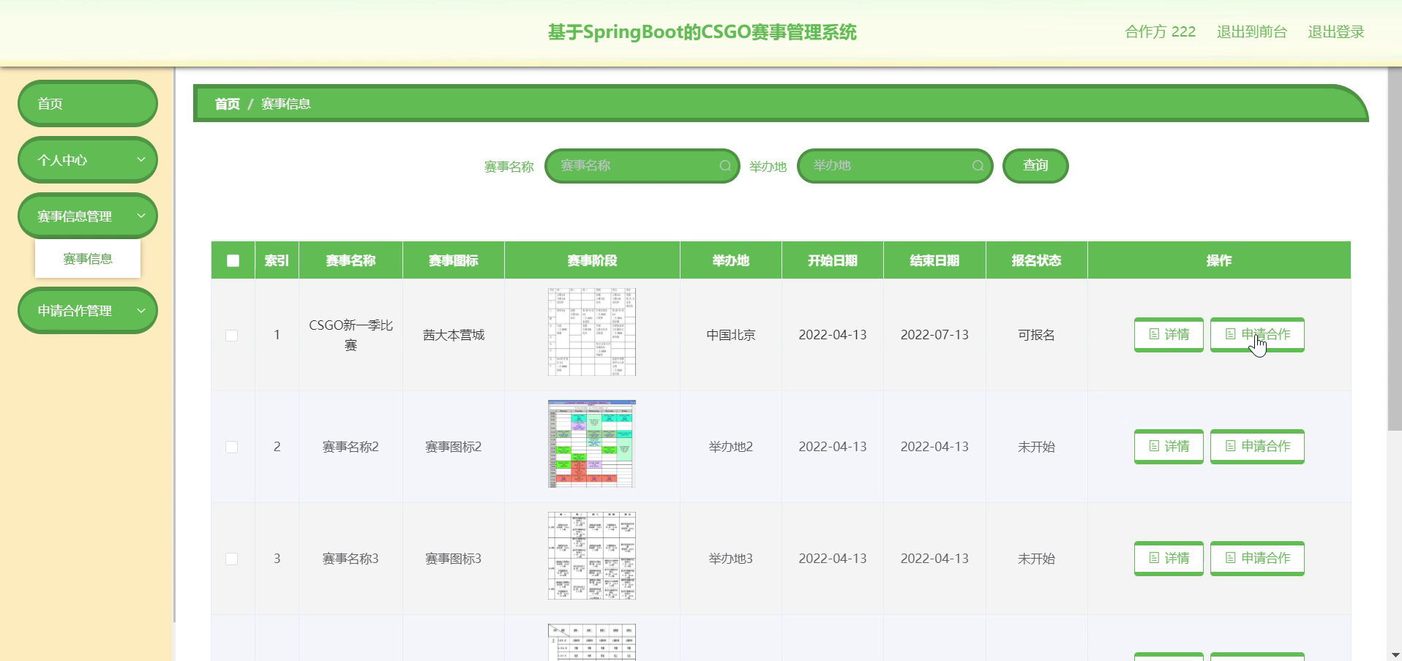The image size is (1402, 661).
Task: Click the 查询 search button
Action: (1035, 166)
